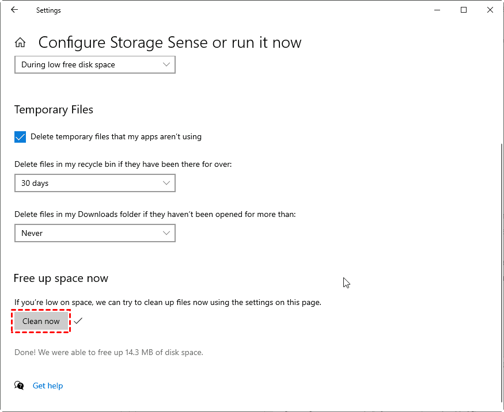The width and height of the screenshot is (504, 412).
Task: Click the freed space confirmation message text
Action: point(108,352)
